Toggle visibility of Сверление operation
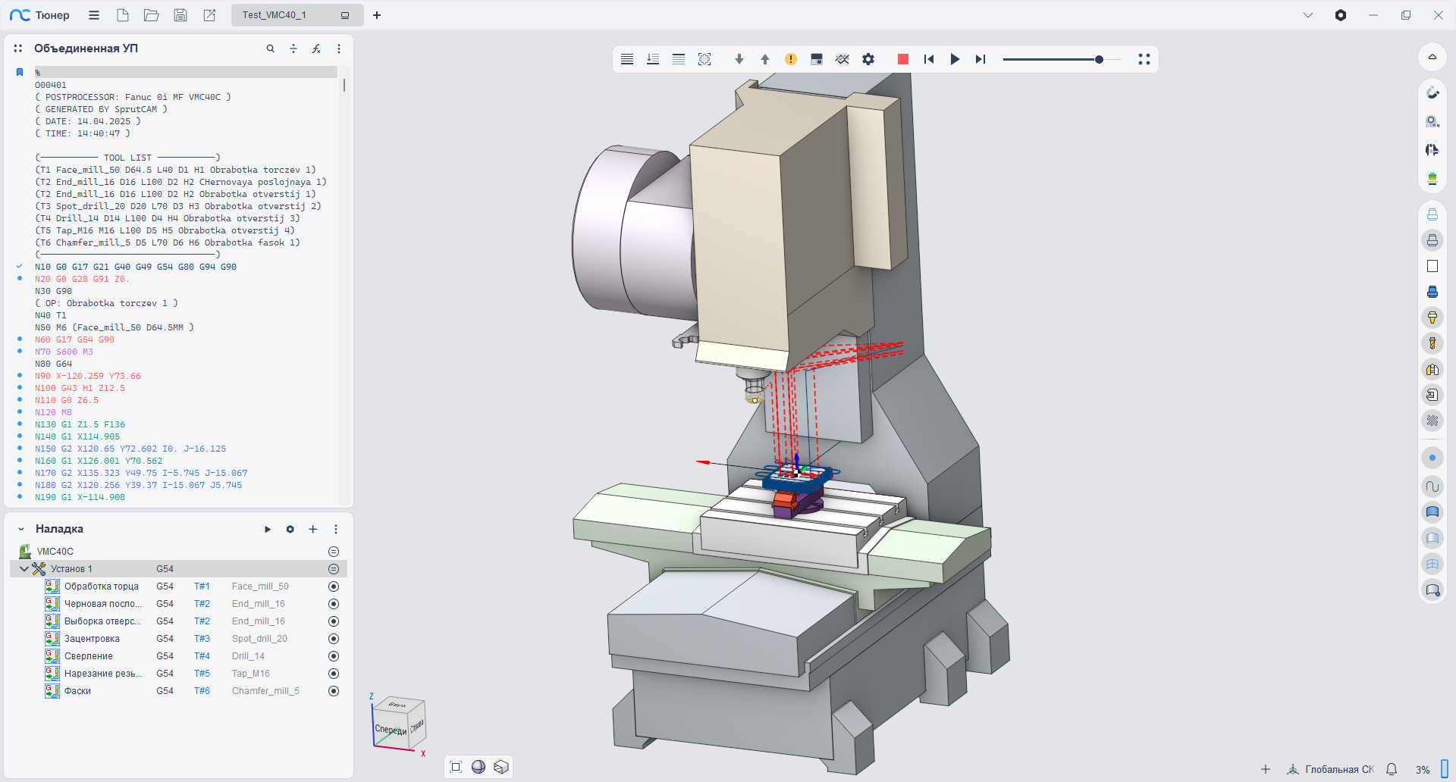The width and height of the screenshot is (1456, 782). pyautogui.click(x=334, y=656)
